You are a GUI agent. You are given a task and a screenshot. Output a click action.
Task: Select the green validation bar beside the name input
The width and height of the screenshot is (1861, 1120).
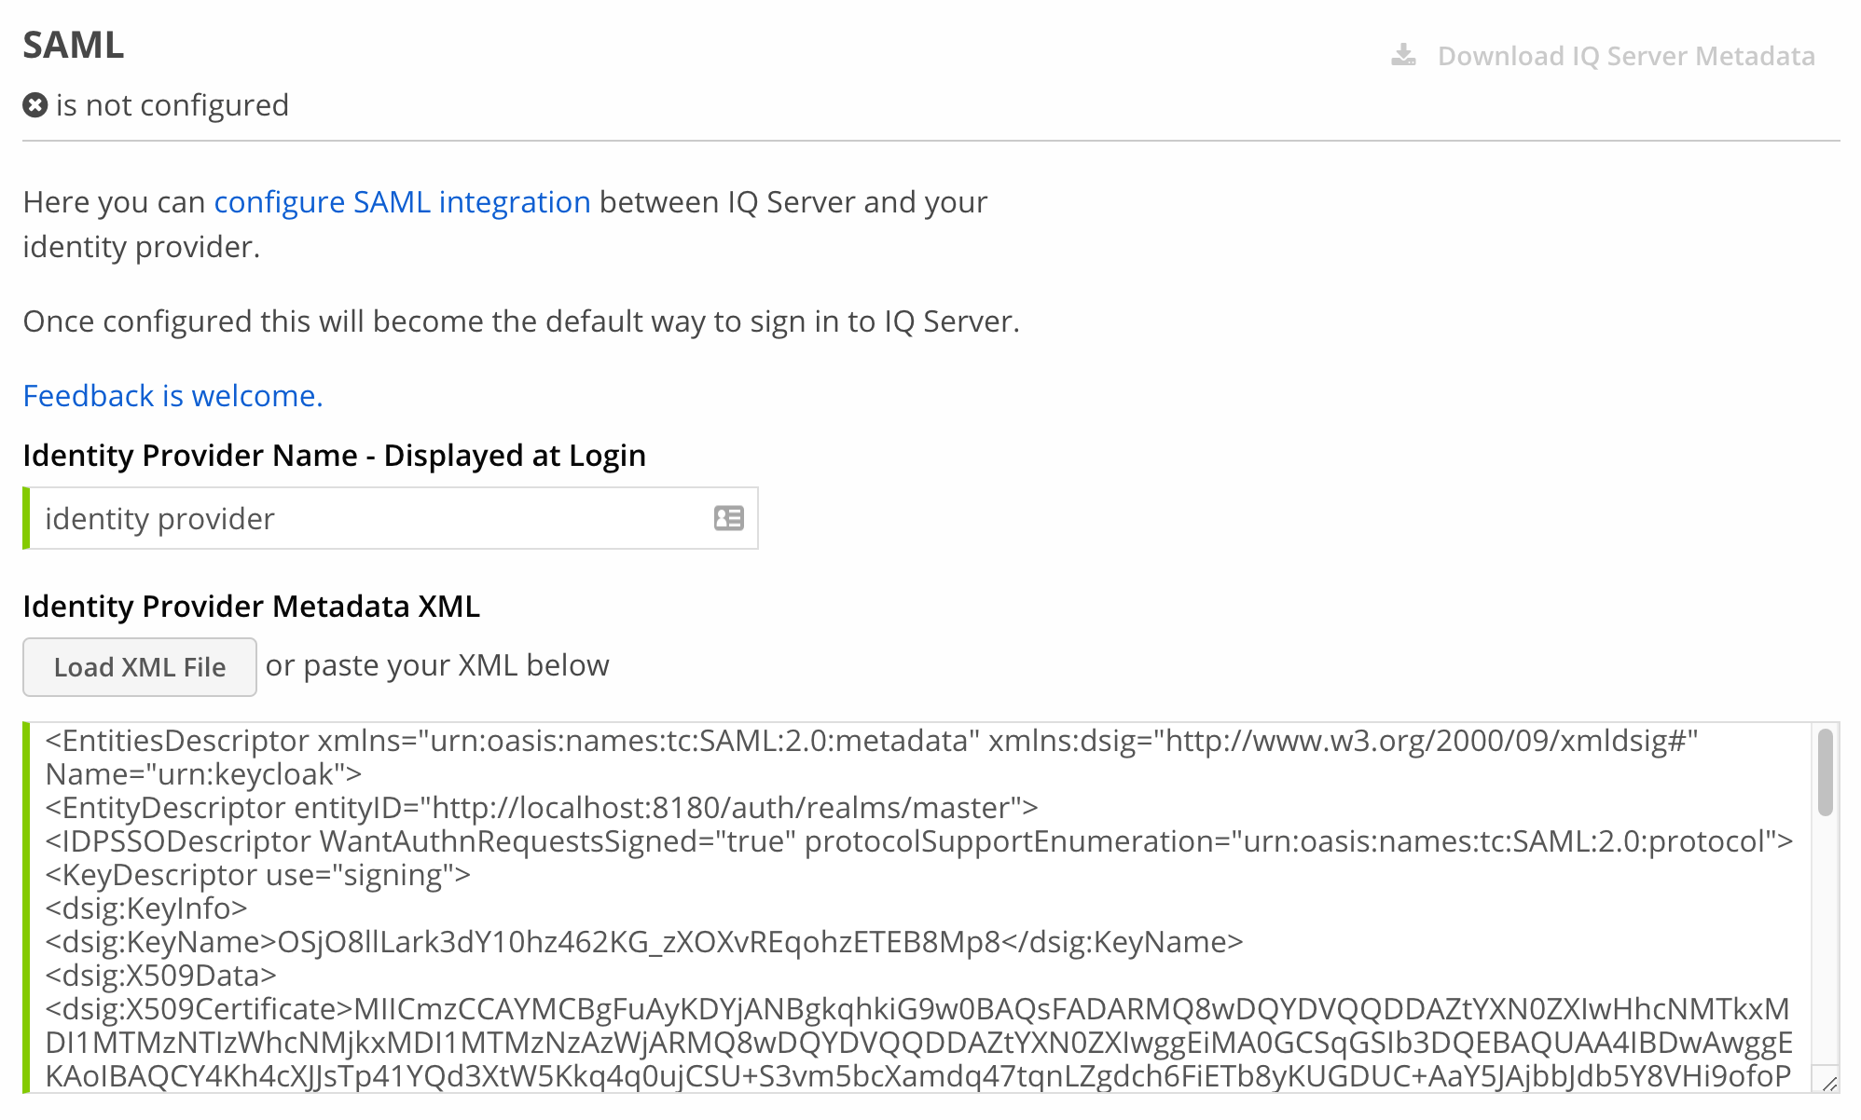[x=28, y=518]
